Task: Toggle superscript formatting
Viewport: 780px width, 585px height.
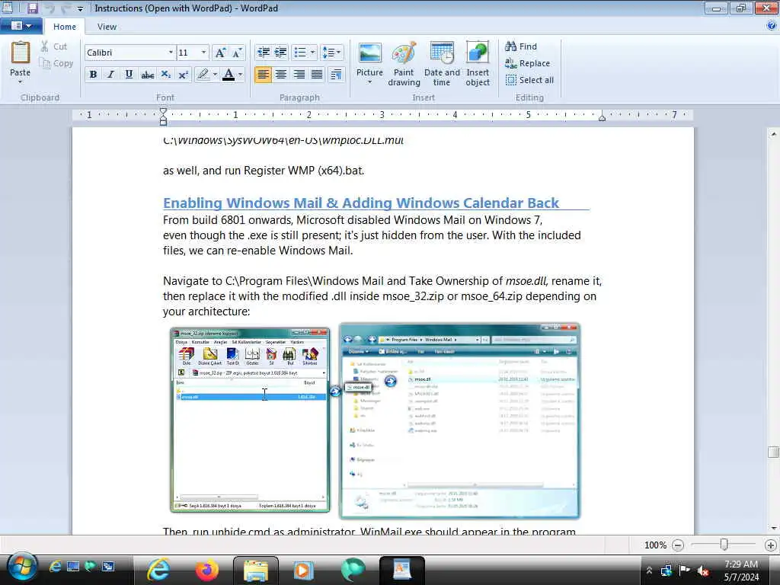Action: [183, 75]
